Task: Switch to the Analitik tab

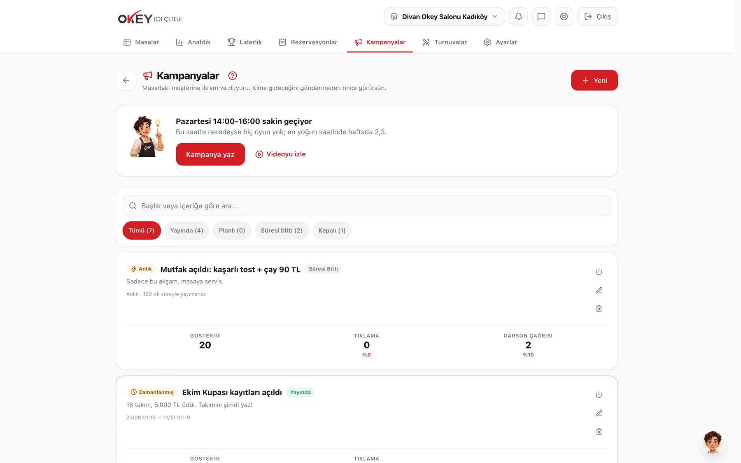Action: pyautogui.click(x=193, y=42)
